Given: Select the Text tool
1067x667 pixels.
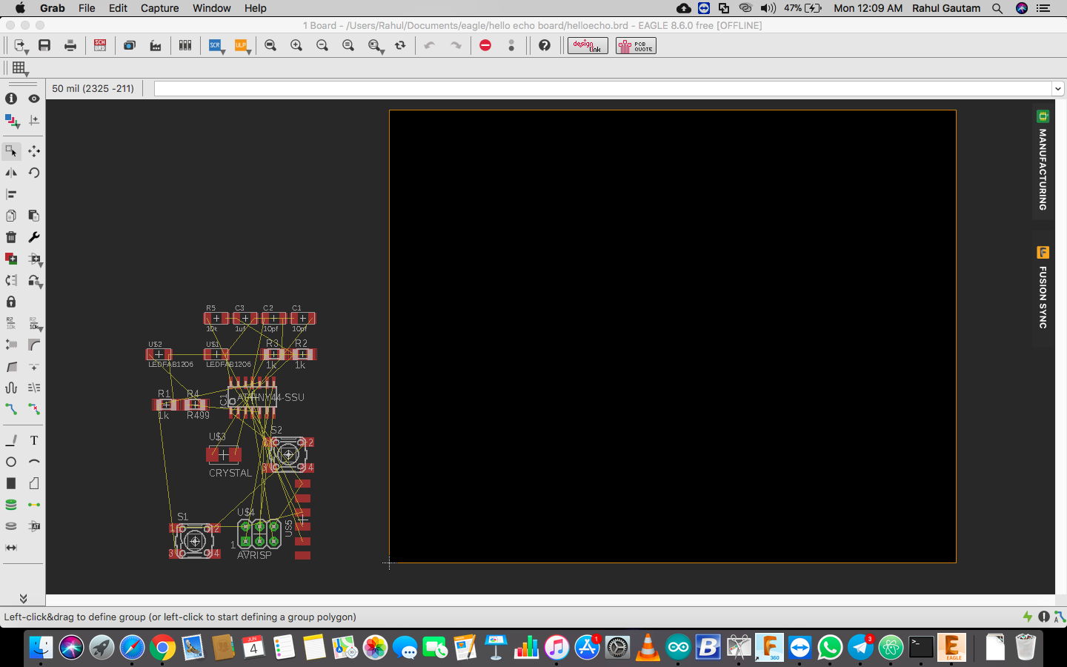Looking at the screenshot, I should tap(34, 440).
